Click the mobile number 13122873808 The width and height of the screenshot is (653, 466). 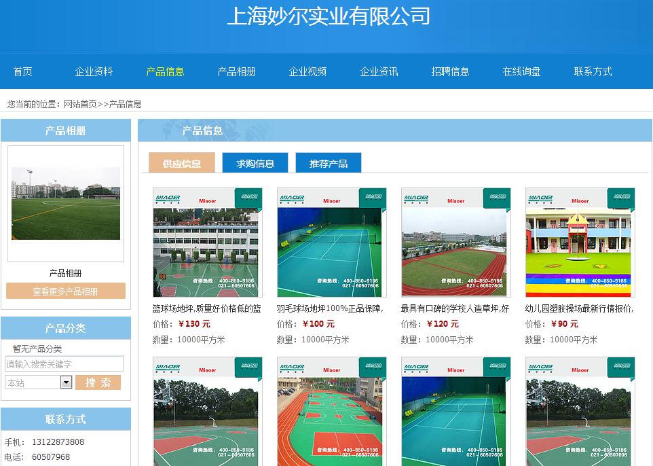pyautogui.click(x=58, y=442)
